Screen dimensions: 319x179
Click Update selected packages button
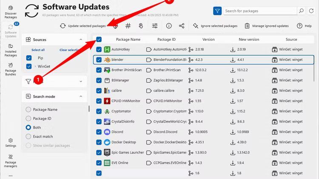[x=83, y=26]
